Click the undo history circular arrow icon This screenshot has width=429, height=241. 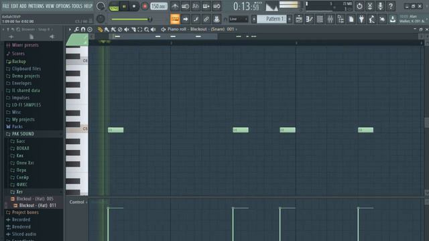[x=359, y=6]
